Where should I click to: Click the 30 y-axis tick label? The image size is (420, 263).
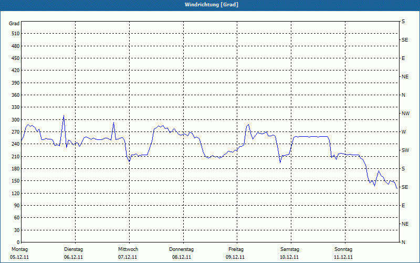click(x=17, y=230)
